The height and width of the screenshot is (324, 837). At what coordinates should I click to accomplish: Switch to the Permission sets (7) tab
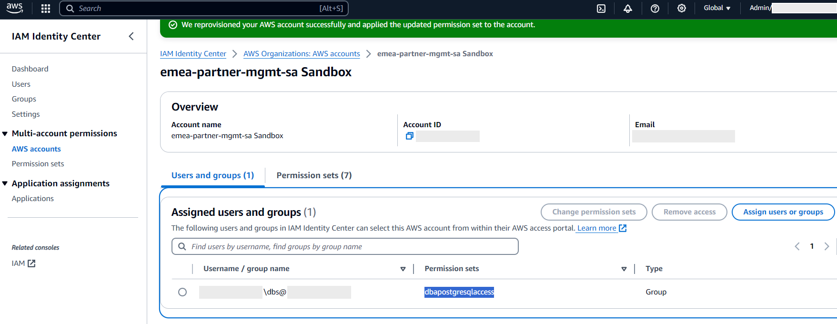[314, 175]
